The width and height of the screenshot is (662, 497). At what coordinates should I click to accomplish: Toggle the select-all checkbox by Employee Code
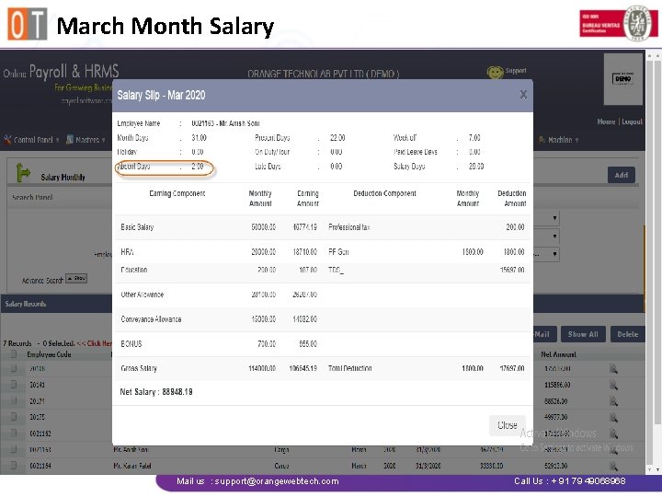[14, 353]
